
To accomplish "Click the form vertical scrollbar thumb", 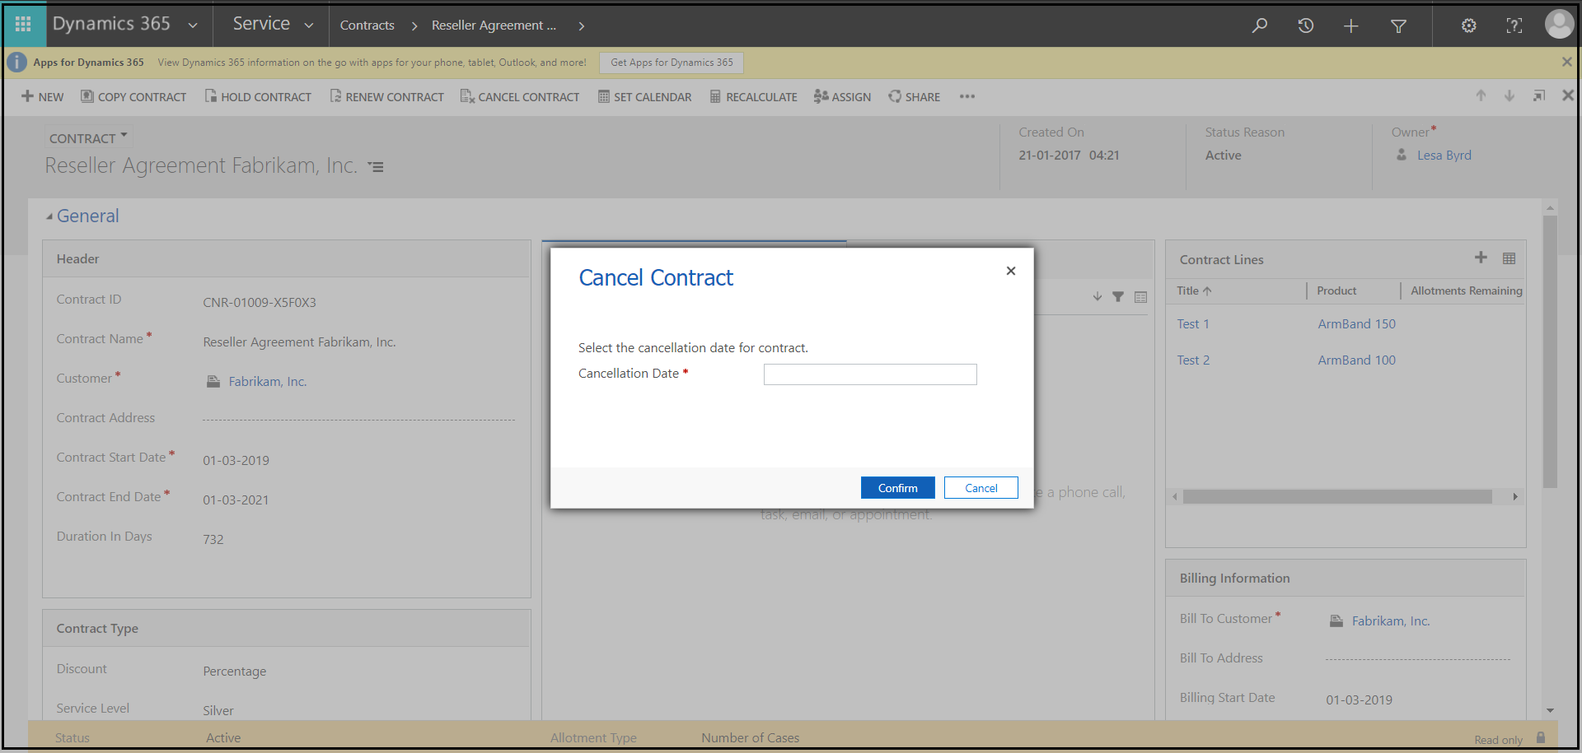I will [1550, 352].
